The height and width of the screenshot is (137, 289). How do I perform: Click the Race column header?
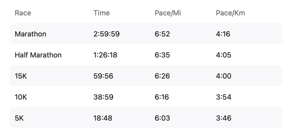[x=23, y=13]
